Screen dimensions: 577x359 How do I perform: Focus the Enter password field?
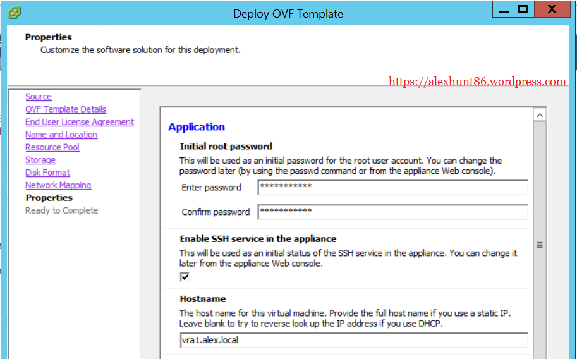(x=392, y=188)
